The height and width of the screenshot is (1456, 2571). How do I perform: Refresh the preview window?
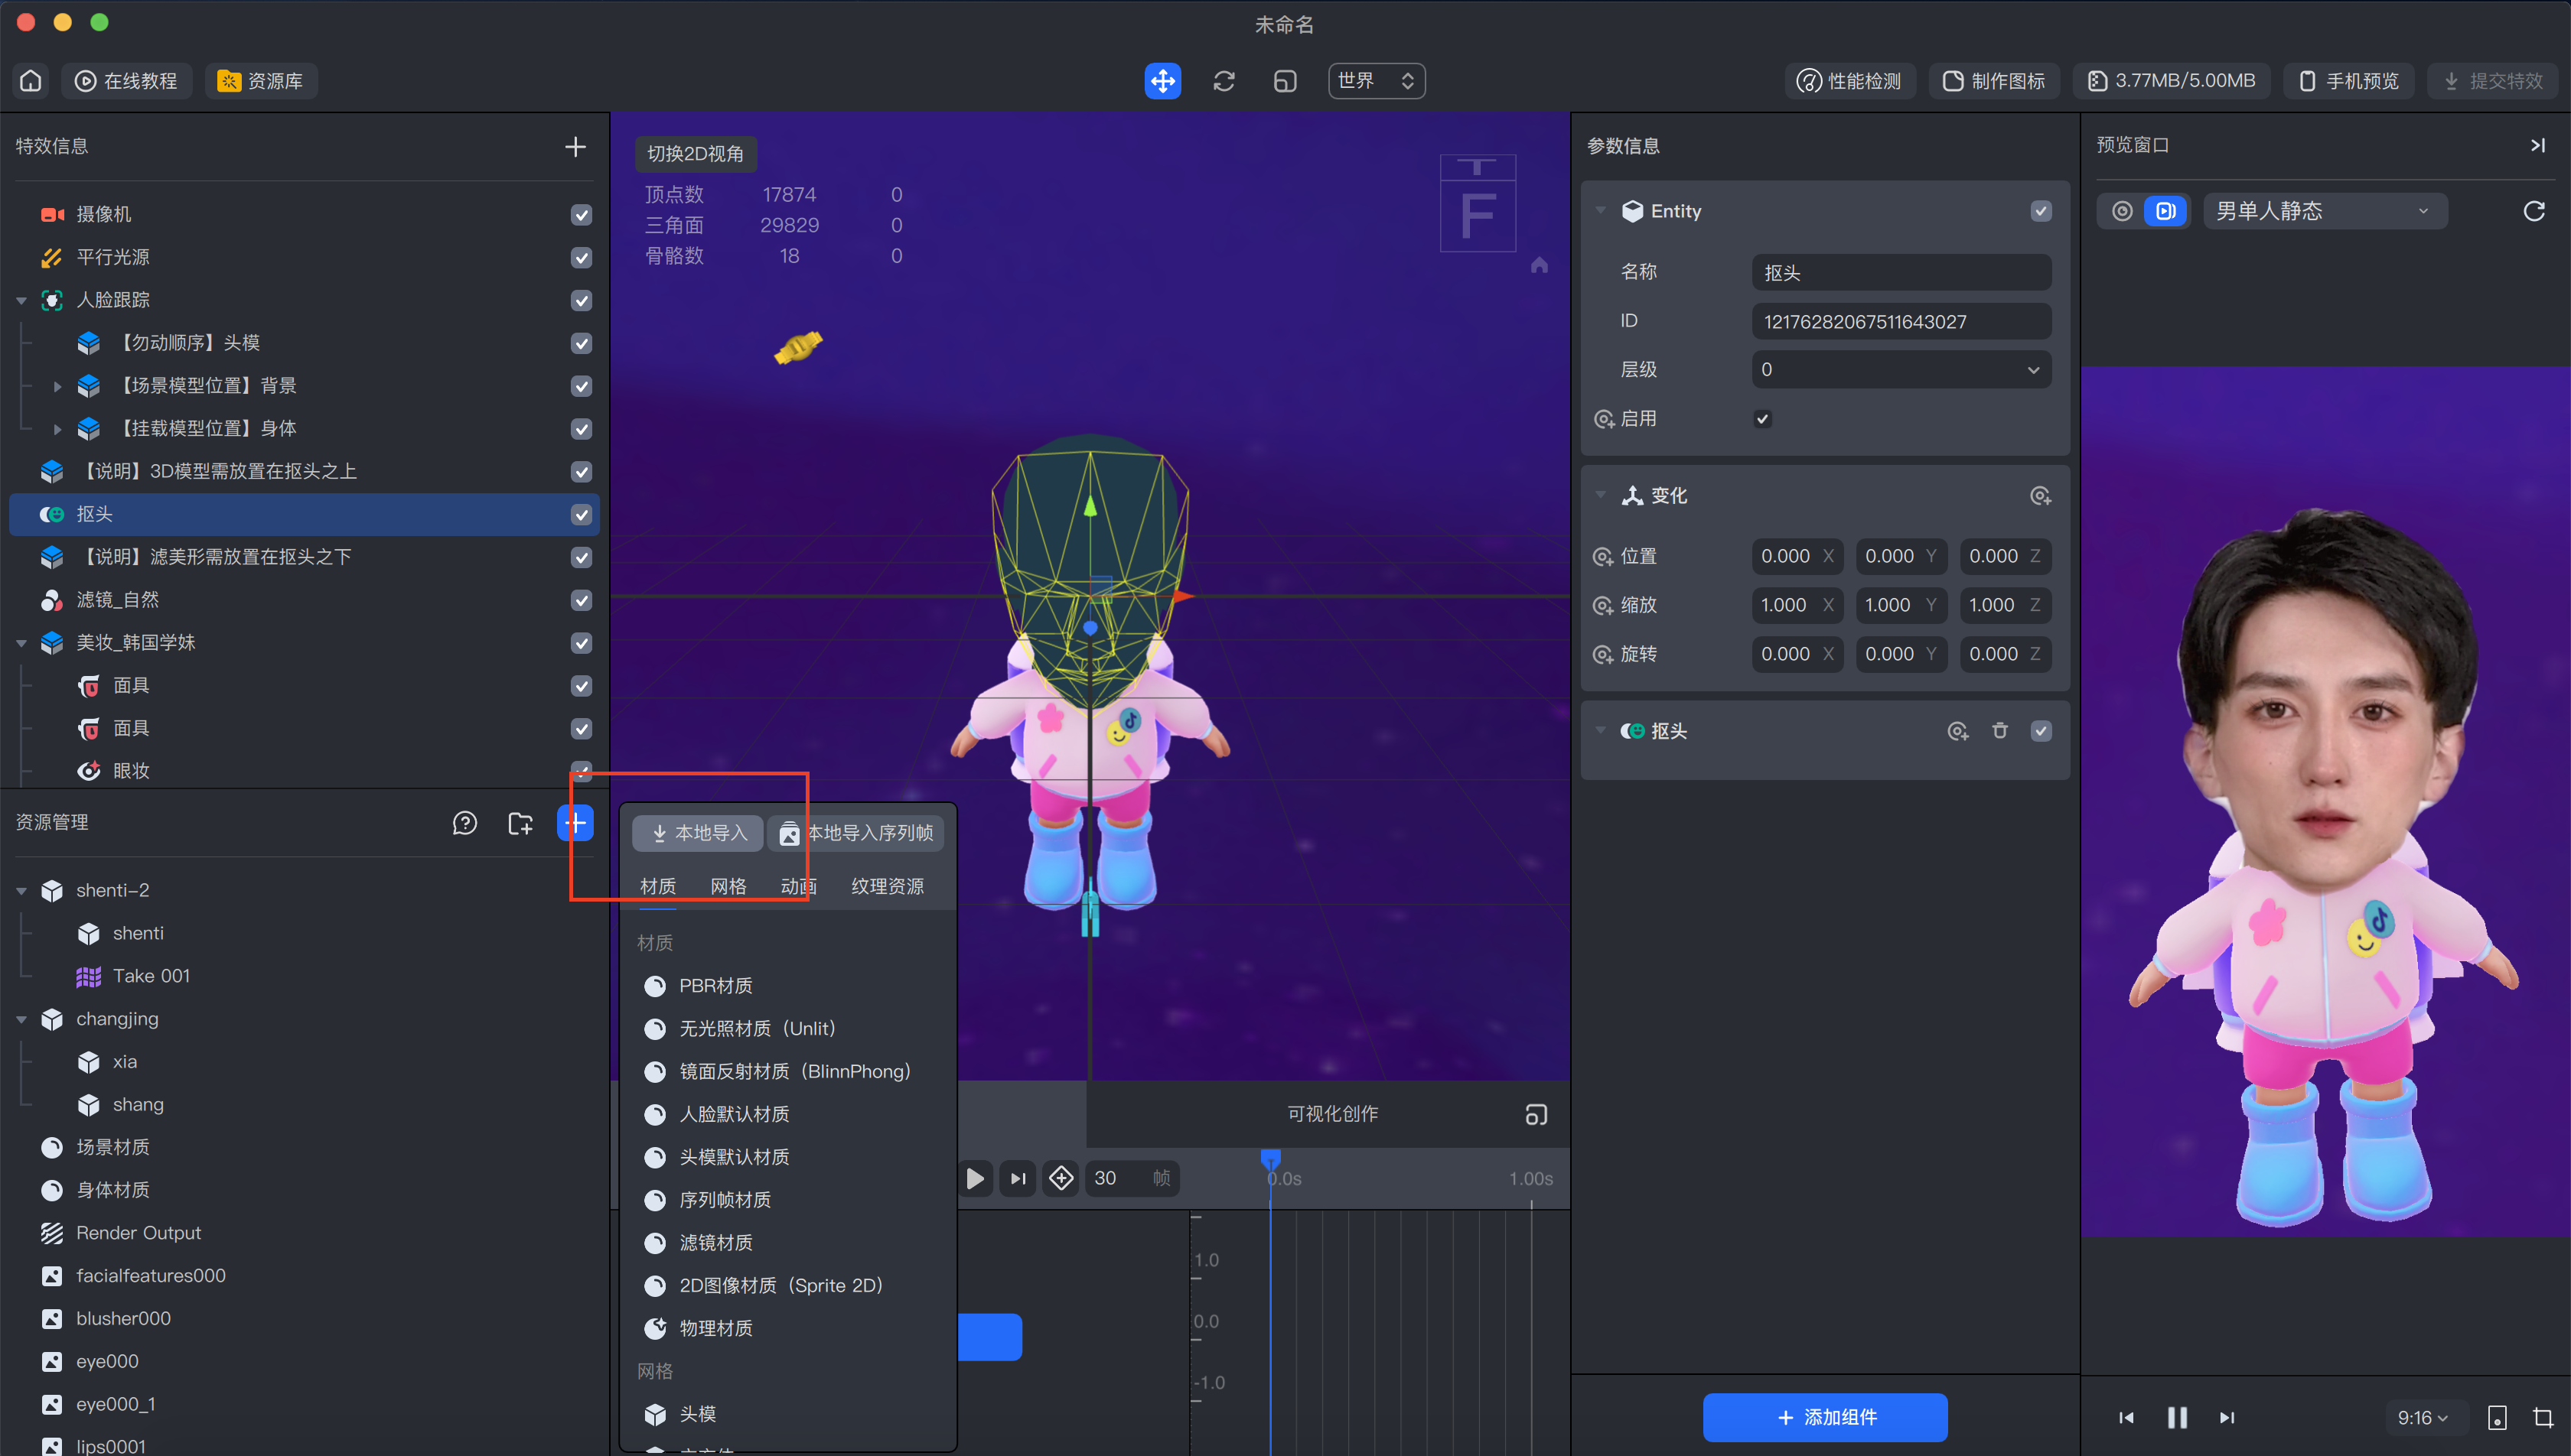coord(2533,211)
